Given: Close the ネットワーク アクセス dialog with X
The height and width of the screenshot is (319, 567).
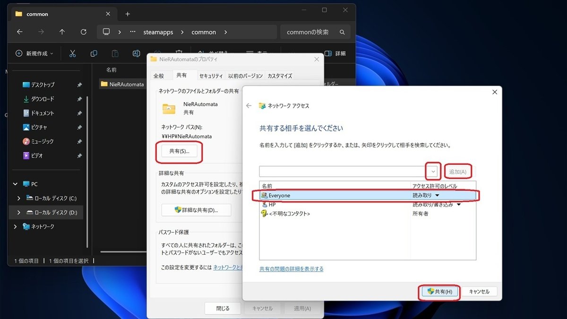Looking at the screenshot, I should (495, 92).
